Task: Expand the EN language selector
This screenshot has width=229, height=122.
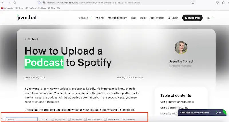Action: click(x=210, y=18)
